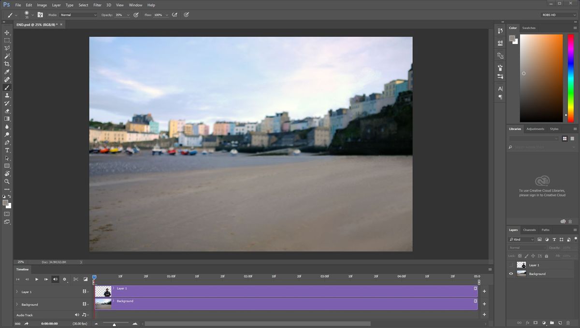The width and height of the screenshot is (580, 328).
Task: Open the Filter menu
Action: click(x=97, y=5)
